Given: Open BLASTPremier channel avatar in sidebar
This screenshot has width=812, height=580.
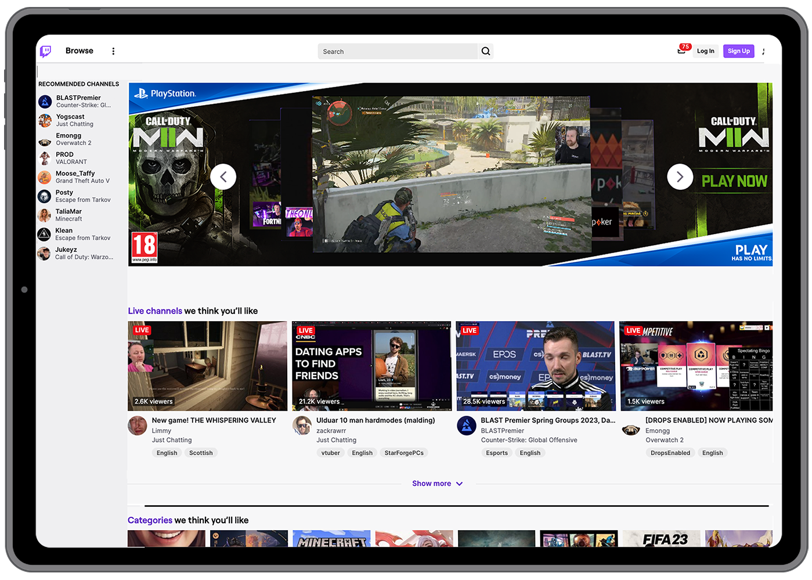Looking at the screenshot, I should click(45, 102).
